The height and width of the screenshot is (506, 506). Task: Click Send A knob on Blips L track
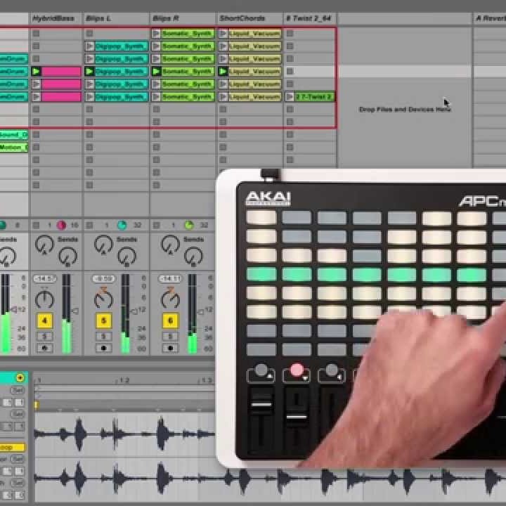[103, 245]
